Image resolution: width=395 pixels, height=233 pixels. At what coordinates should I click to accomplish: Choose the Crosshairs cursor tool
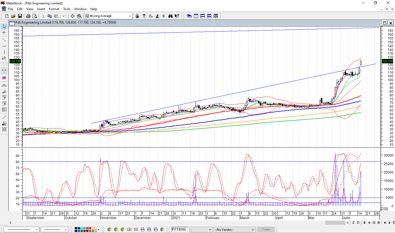(4, 33)
